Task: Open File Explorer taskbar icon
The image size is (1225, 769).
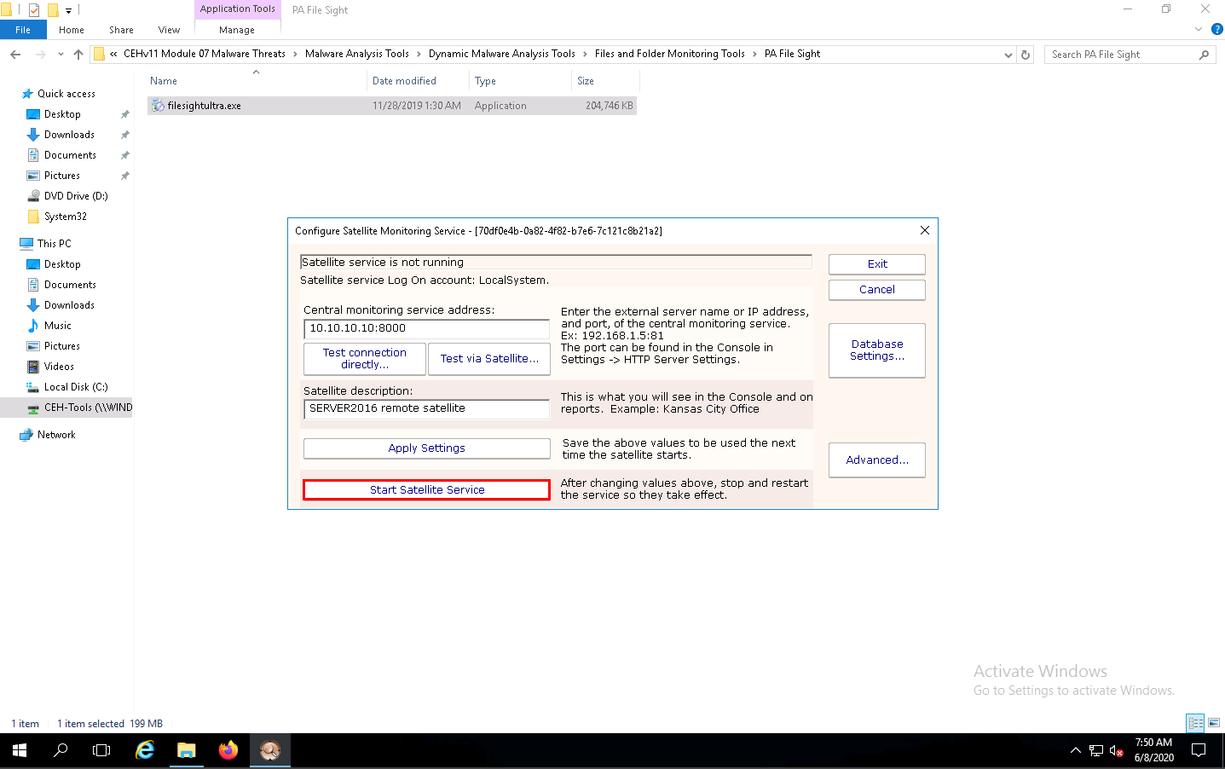Action: click(x=187, y=750)
